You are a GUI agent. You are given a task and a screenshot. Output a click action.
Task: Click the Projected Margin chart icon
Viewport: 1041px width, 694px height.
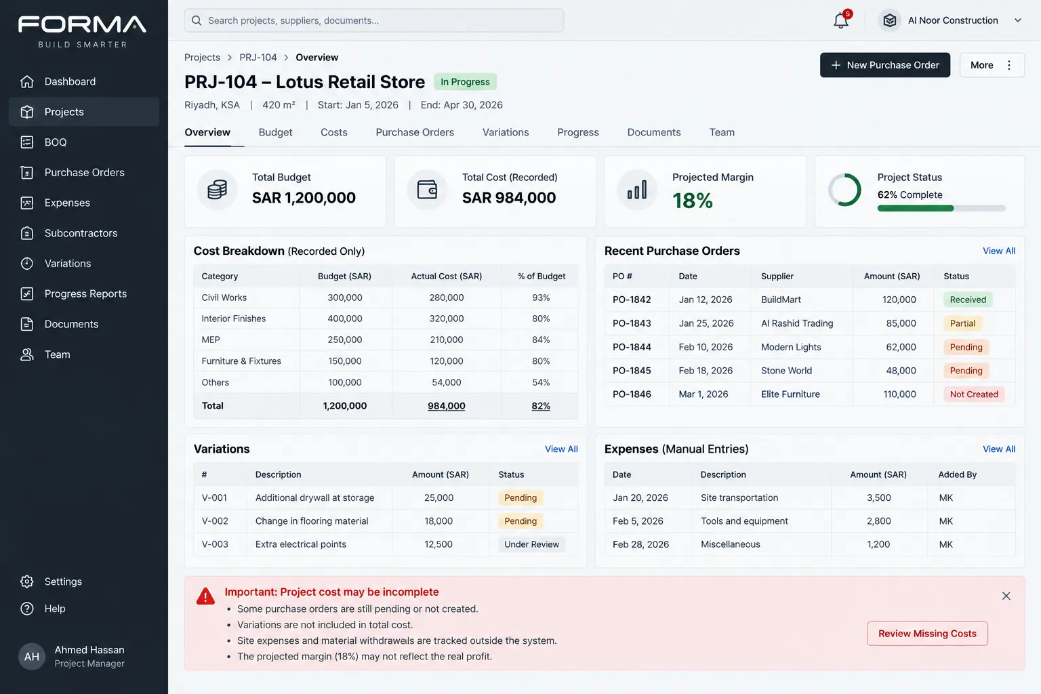pyautogui.click(x=637, y=190)
